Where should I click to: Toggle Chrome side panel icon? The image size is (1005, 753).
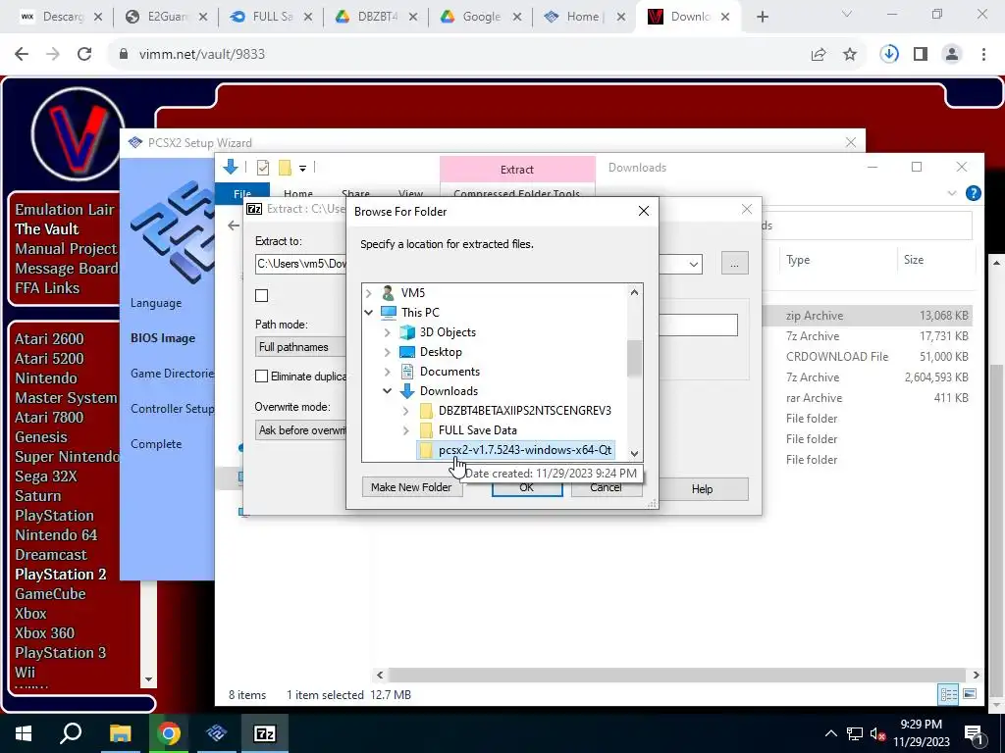(921, 55)
